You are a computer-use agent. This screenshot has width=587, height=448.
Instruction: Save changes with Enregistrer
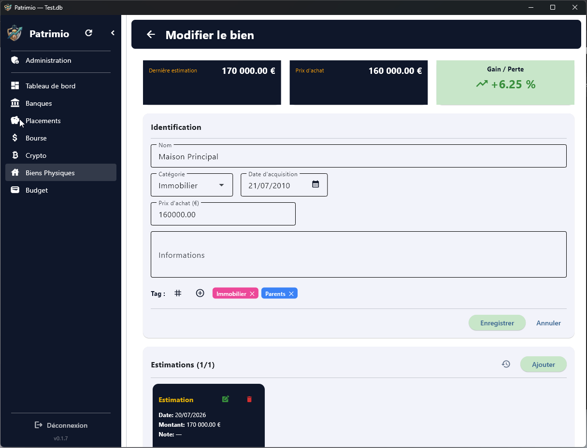tap(497, 323)
